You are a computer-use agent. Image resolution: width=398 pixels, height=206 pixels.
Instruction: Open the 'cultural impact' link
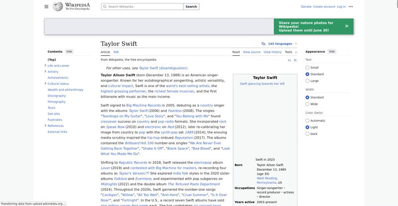pyautogui.click(x=120, y=86)
